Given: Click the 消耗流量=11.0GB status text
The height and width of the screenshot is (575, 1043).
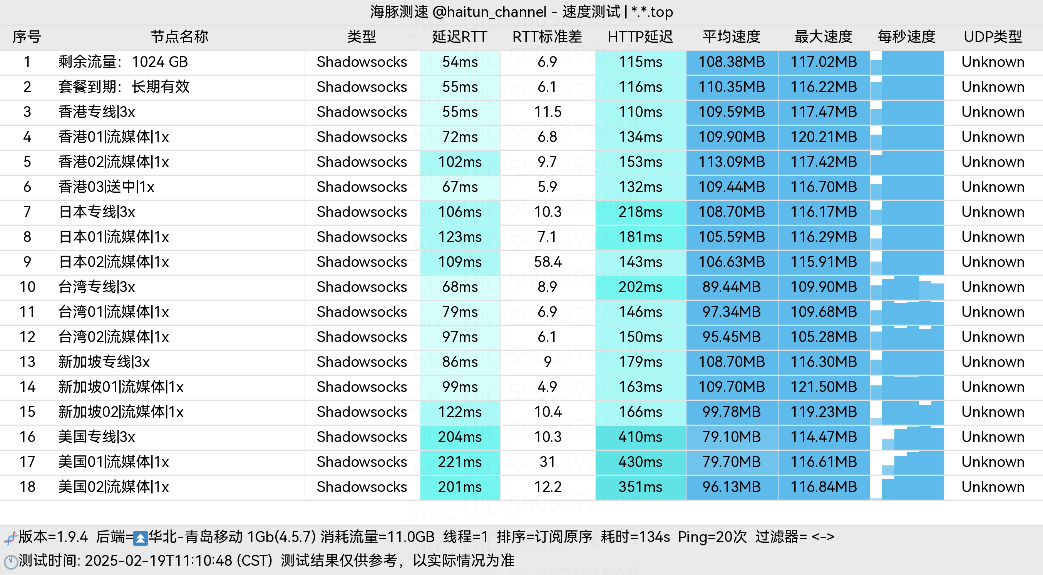Looking at the screenshot, I should click(377, 537).
